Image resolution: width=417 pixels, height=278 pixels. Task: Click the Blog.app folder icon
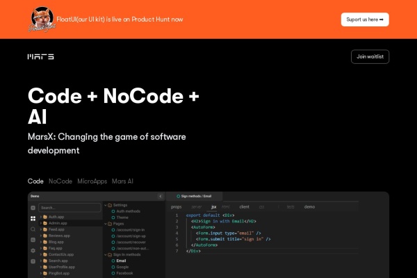click(45, 242)
